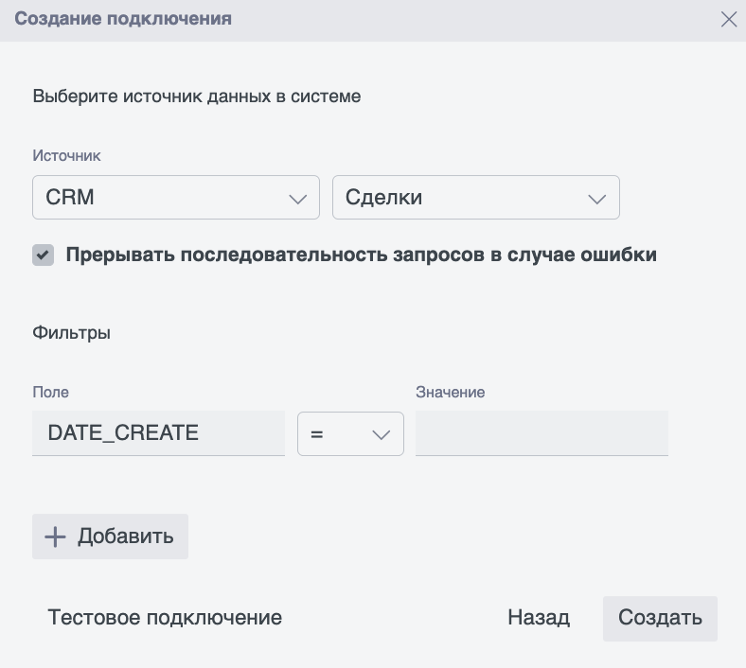The image size is (746, 668).
Task: Run Тестовое подключение
Action: click(x=165, y=618)
